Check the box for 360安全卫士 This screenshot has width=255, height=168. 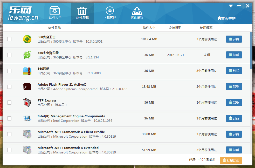tap(9, 39)
